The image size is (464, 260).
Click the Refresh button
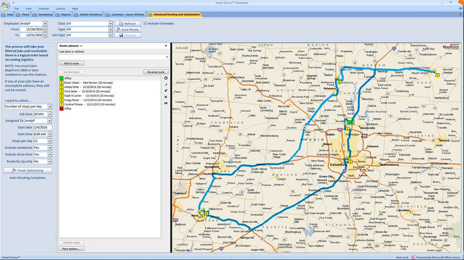(x=128, y=24)
